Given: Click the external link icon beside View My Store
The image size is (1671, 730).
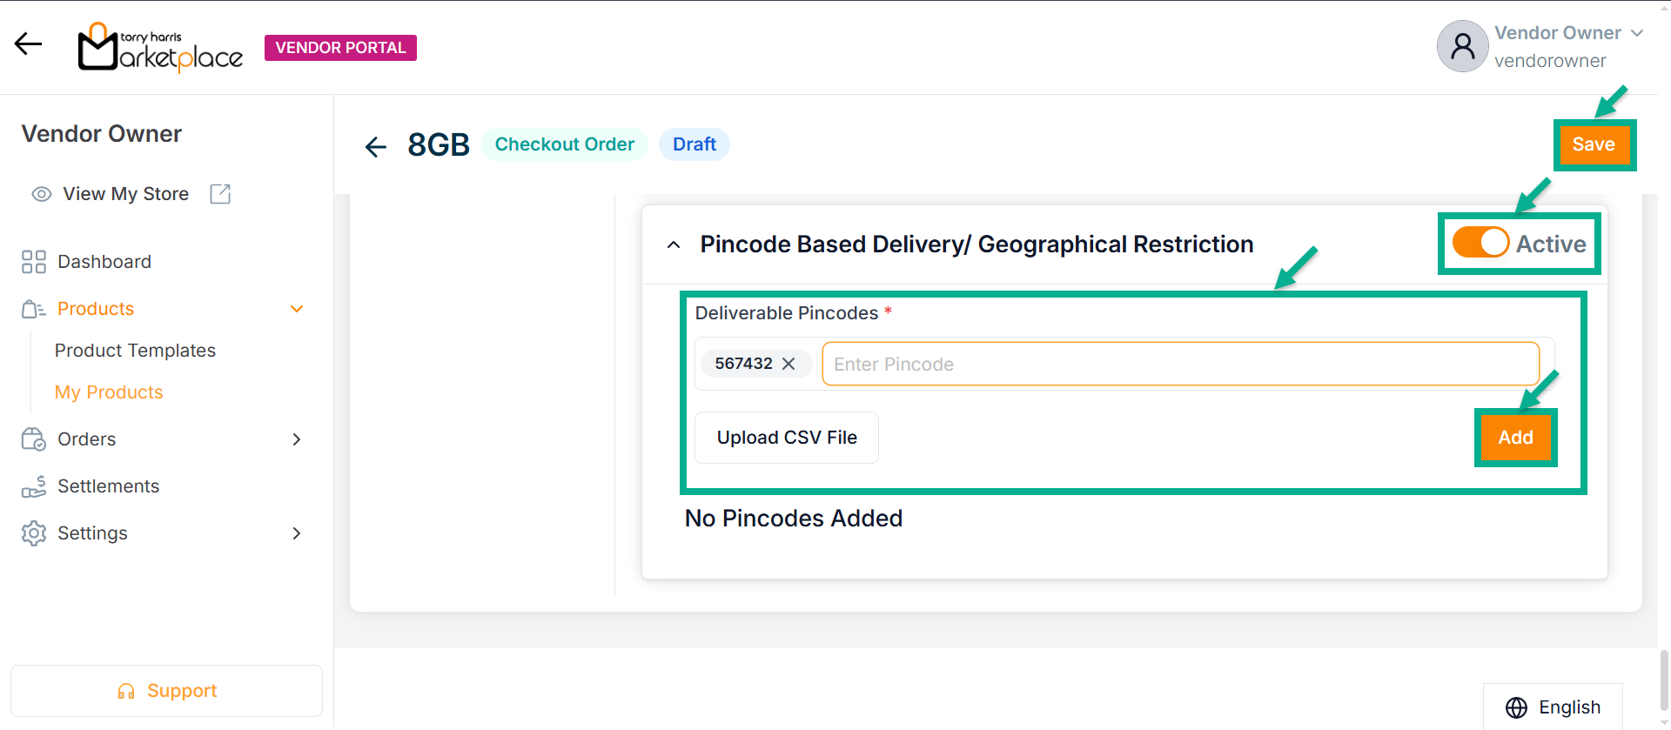Looking at the screenshot, I should tap(221, 194).
